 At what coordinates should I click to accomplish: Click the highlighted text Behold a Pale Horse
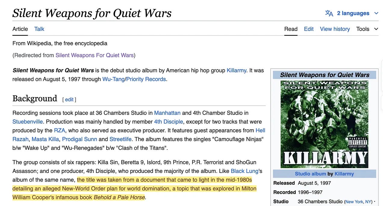(119, 197)
